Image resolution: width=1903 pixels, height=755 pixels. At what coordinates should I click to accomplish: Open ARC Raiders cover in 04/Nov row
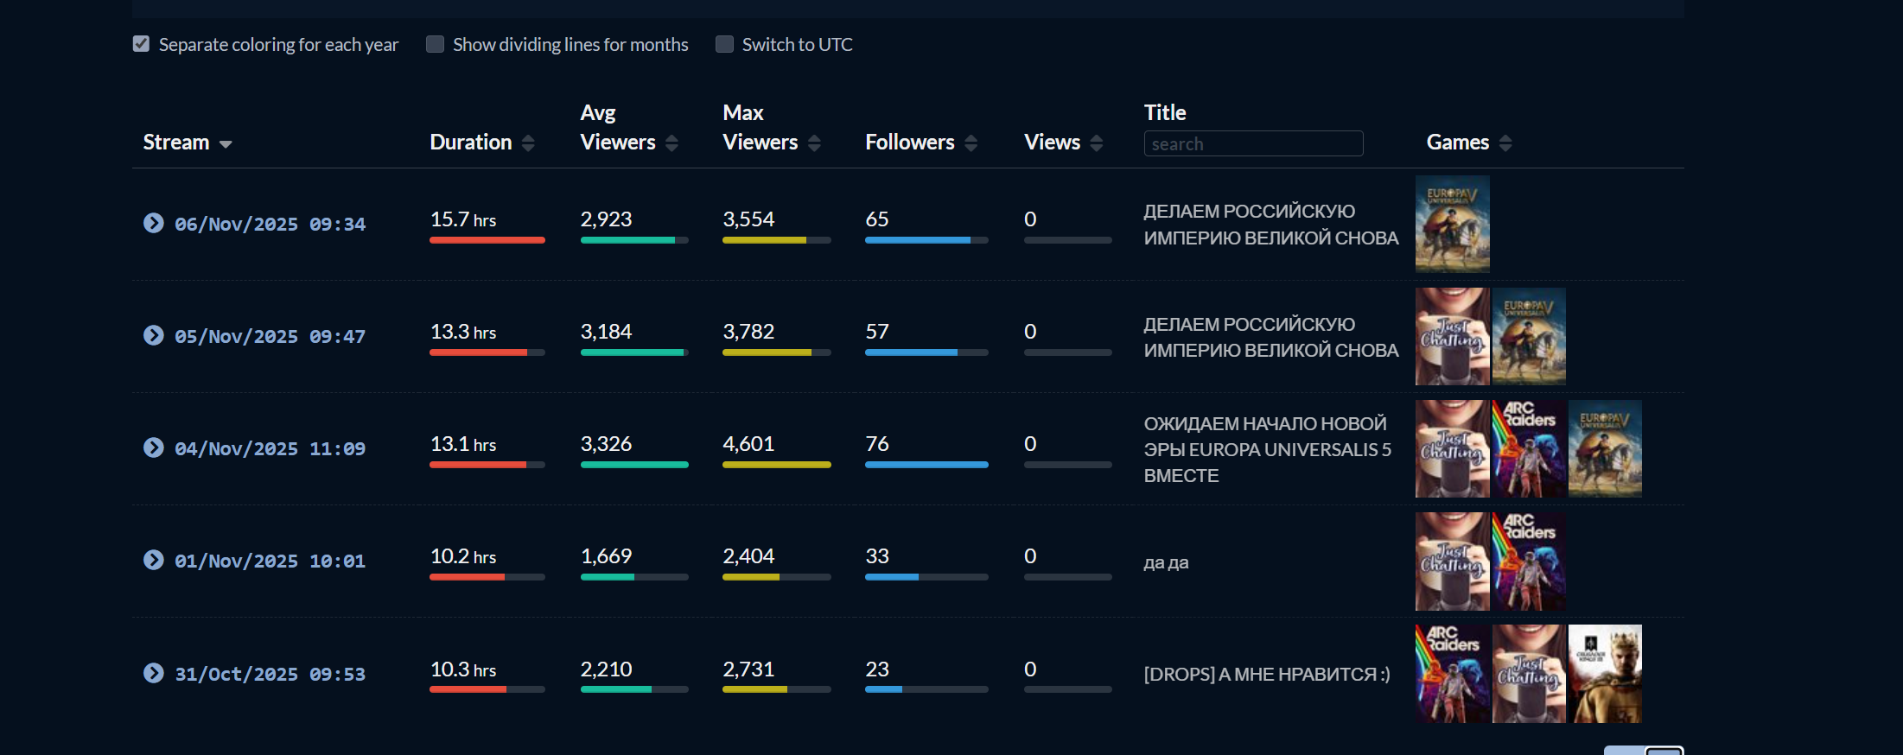point(1529,448)
